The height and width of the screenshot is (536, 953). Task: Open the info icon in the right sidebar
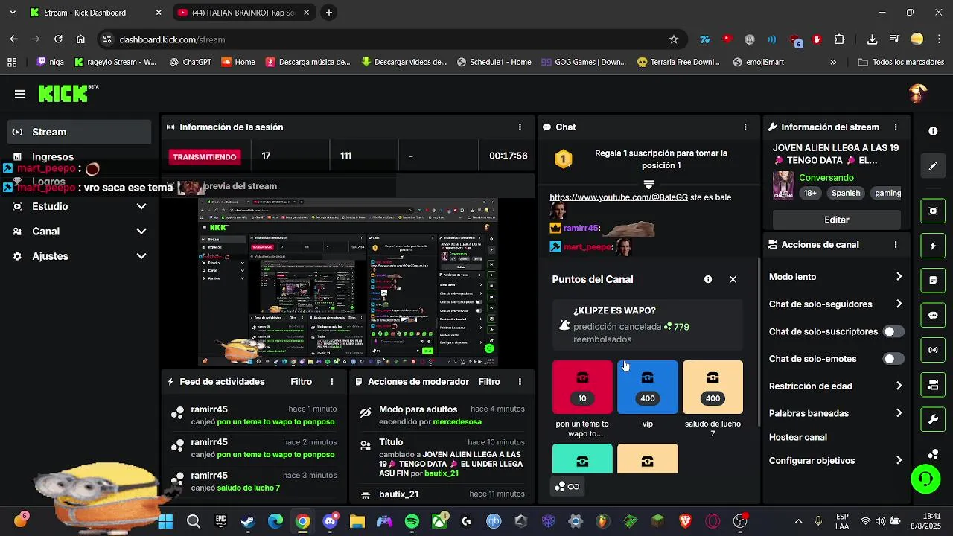[x=933, y=131]
